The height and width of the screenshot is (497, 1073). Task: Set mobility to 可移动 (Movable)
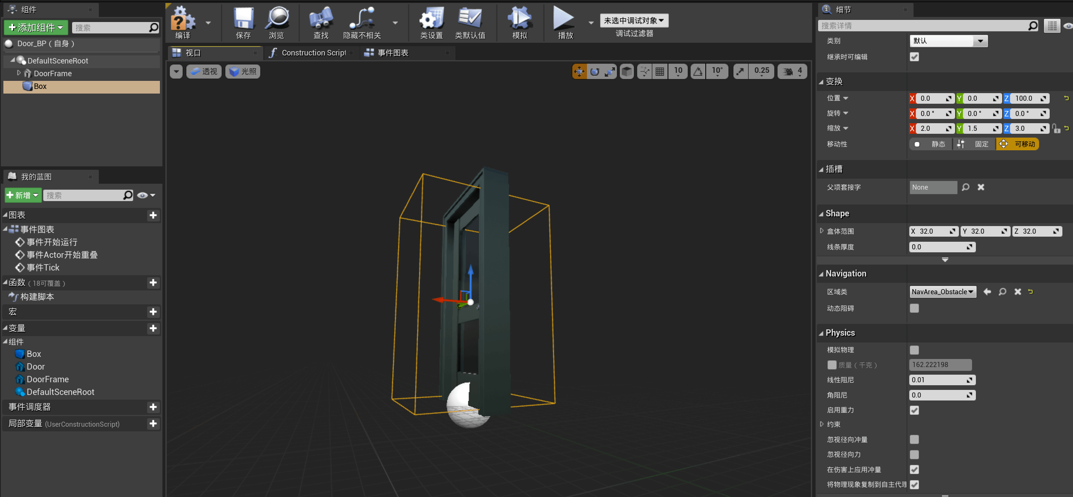(1017, 144)
